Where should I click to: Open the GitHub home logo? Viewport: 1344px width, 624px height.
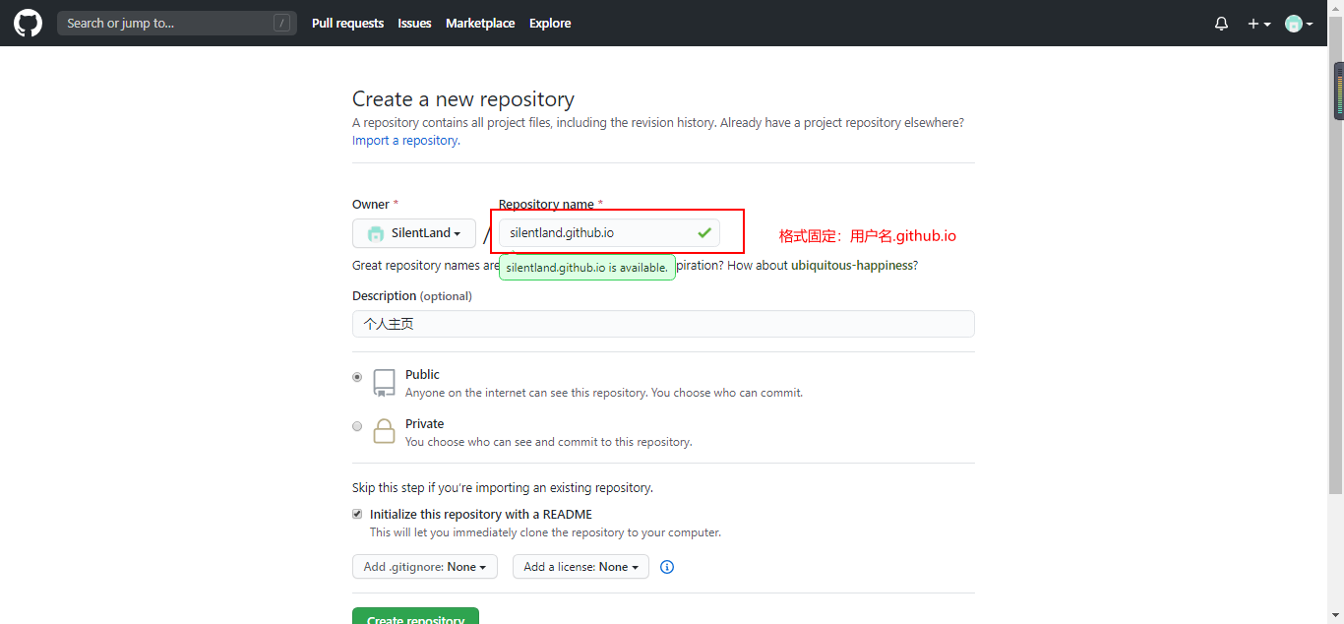(28, 23)
